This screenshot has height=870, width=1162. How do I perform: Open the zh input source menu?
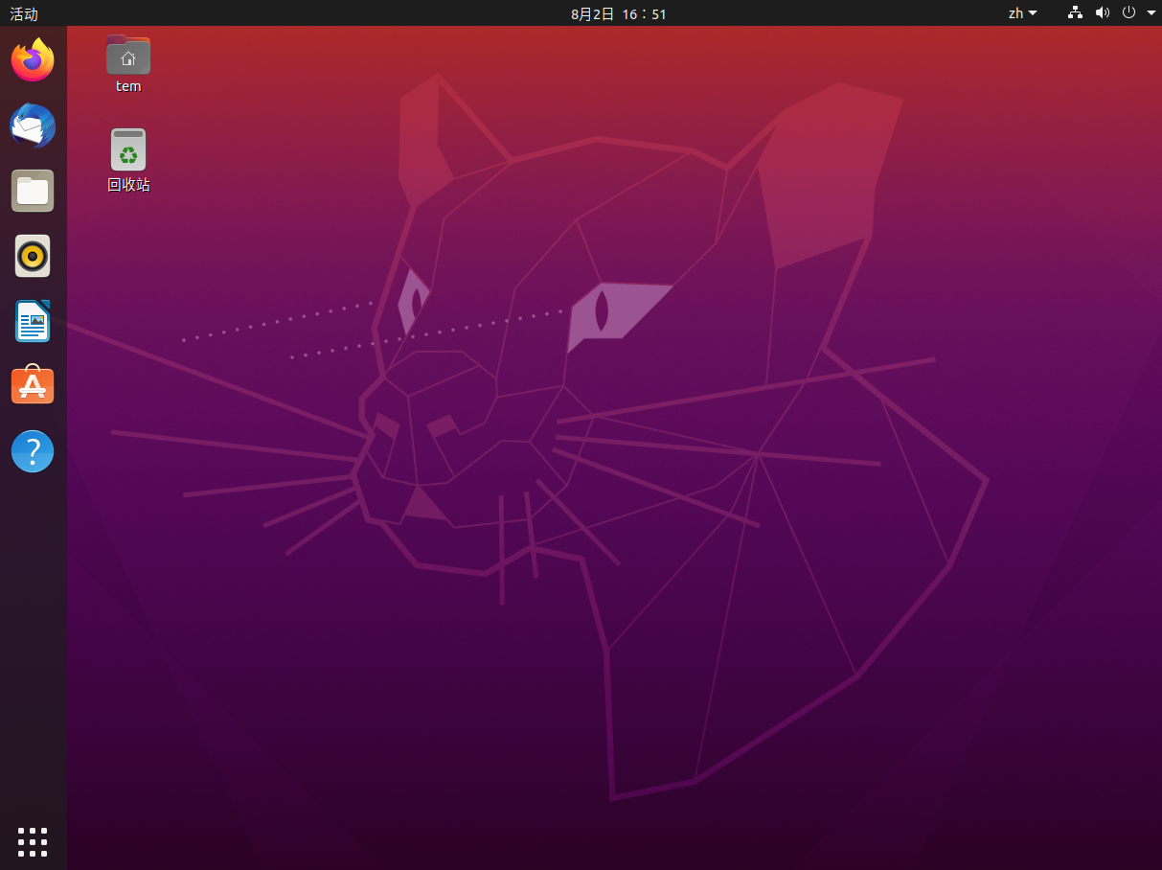tap(1023, 13)
